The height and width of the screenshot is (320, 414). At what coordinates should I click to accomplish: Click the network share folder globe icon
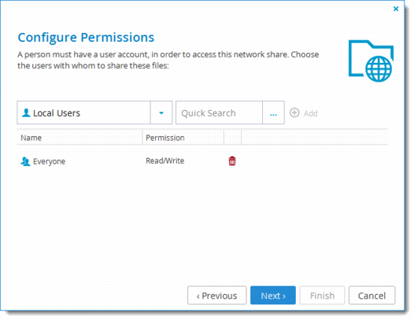(x=371, y=61)
